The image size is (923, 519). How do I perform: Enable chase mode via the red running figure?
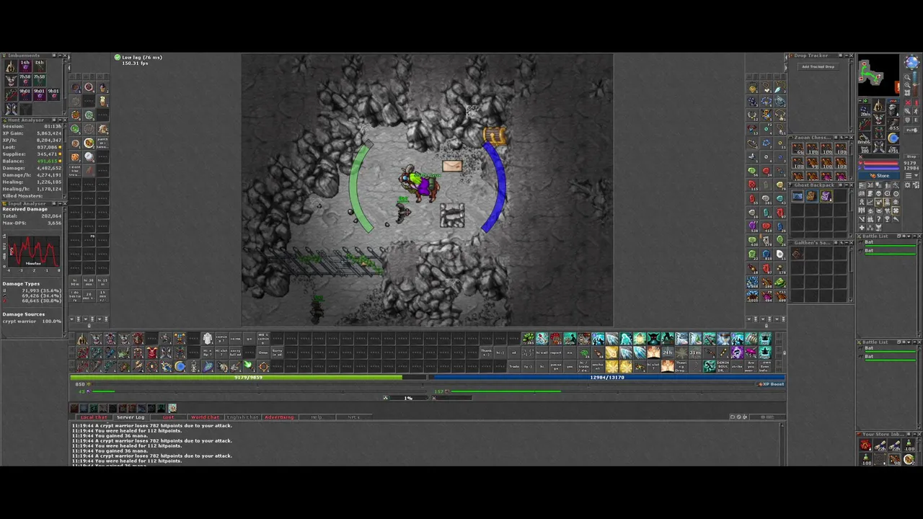(916, 102)
